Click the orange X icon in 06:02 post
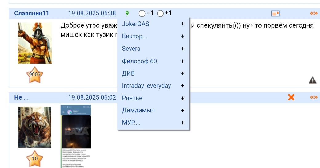 coord(291,97)
